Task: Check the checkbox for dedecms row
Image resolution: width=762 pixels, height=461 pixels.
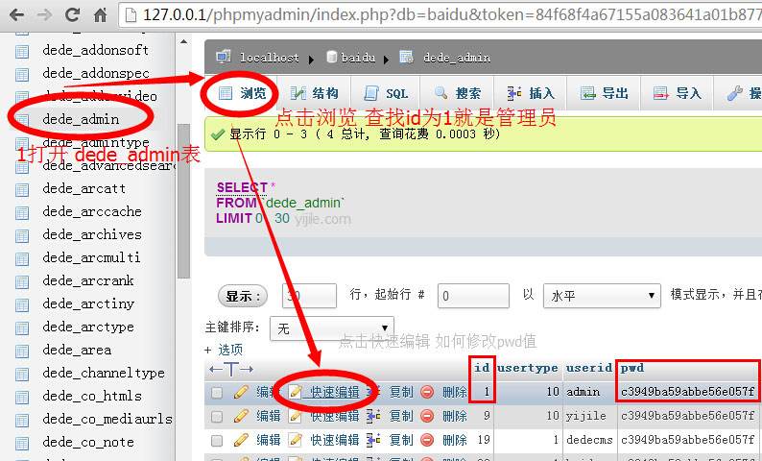Action: (217, 440)
